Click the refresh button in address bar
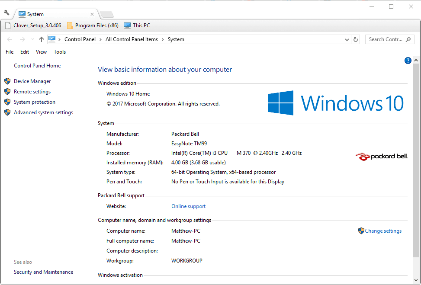This screenshot has width=421, height=285. [356, 39]
